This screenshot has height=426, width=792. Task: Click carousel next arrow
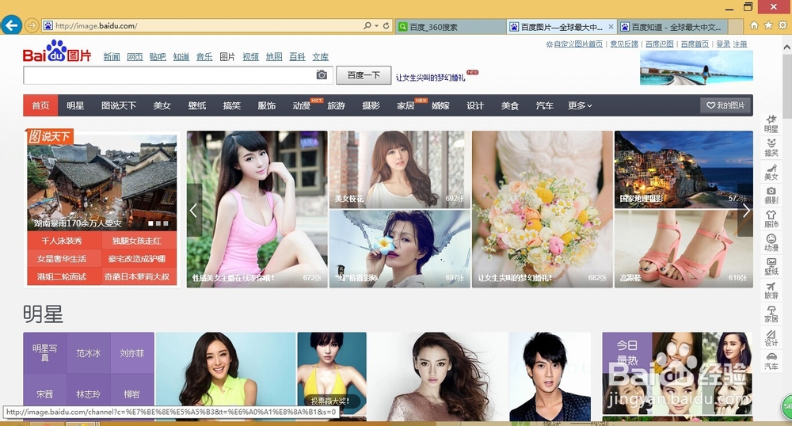[745, 210]
